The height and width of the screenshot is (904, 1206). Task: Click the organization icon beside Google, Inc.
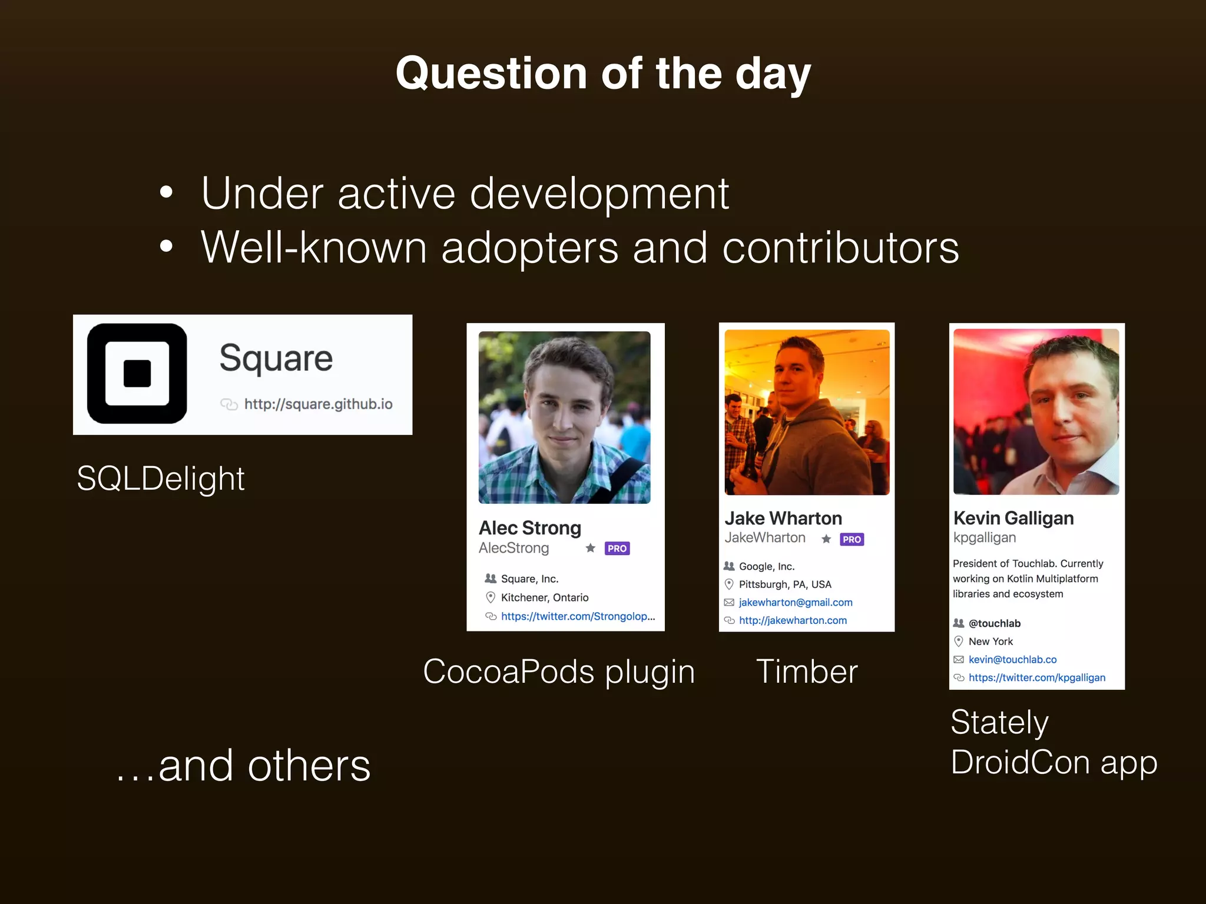729,566
